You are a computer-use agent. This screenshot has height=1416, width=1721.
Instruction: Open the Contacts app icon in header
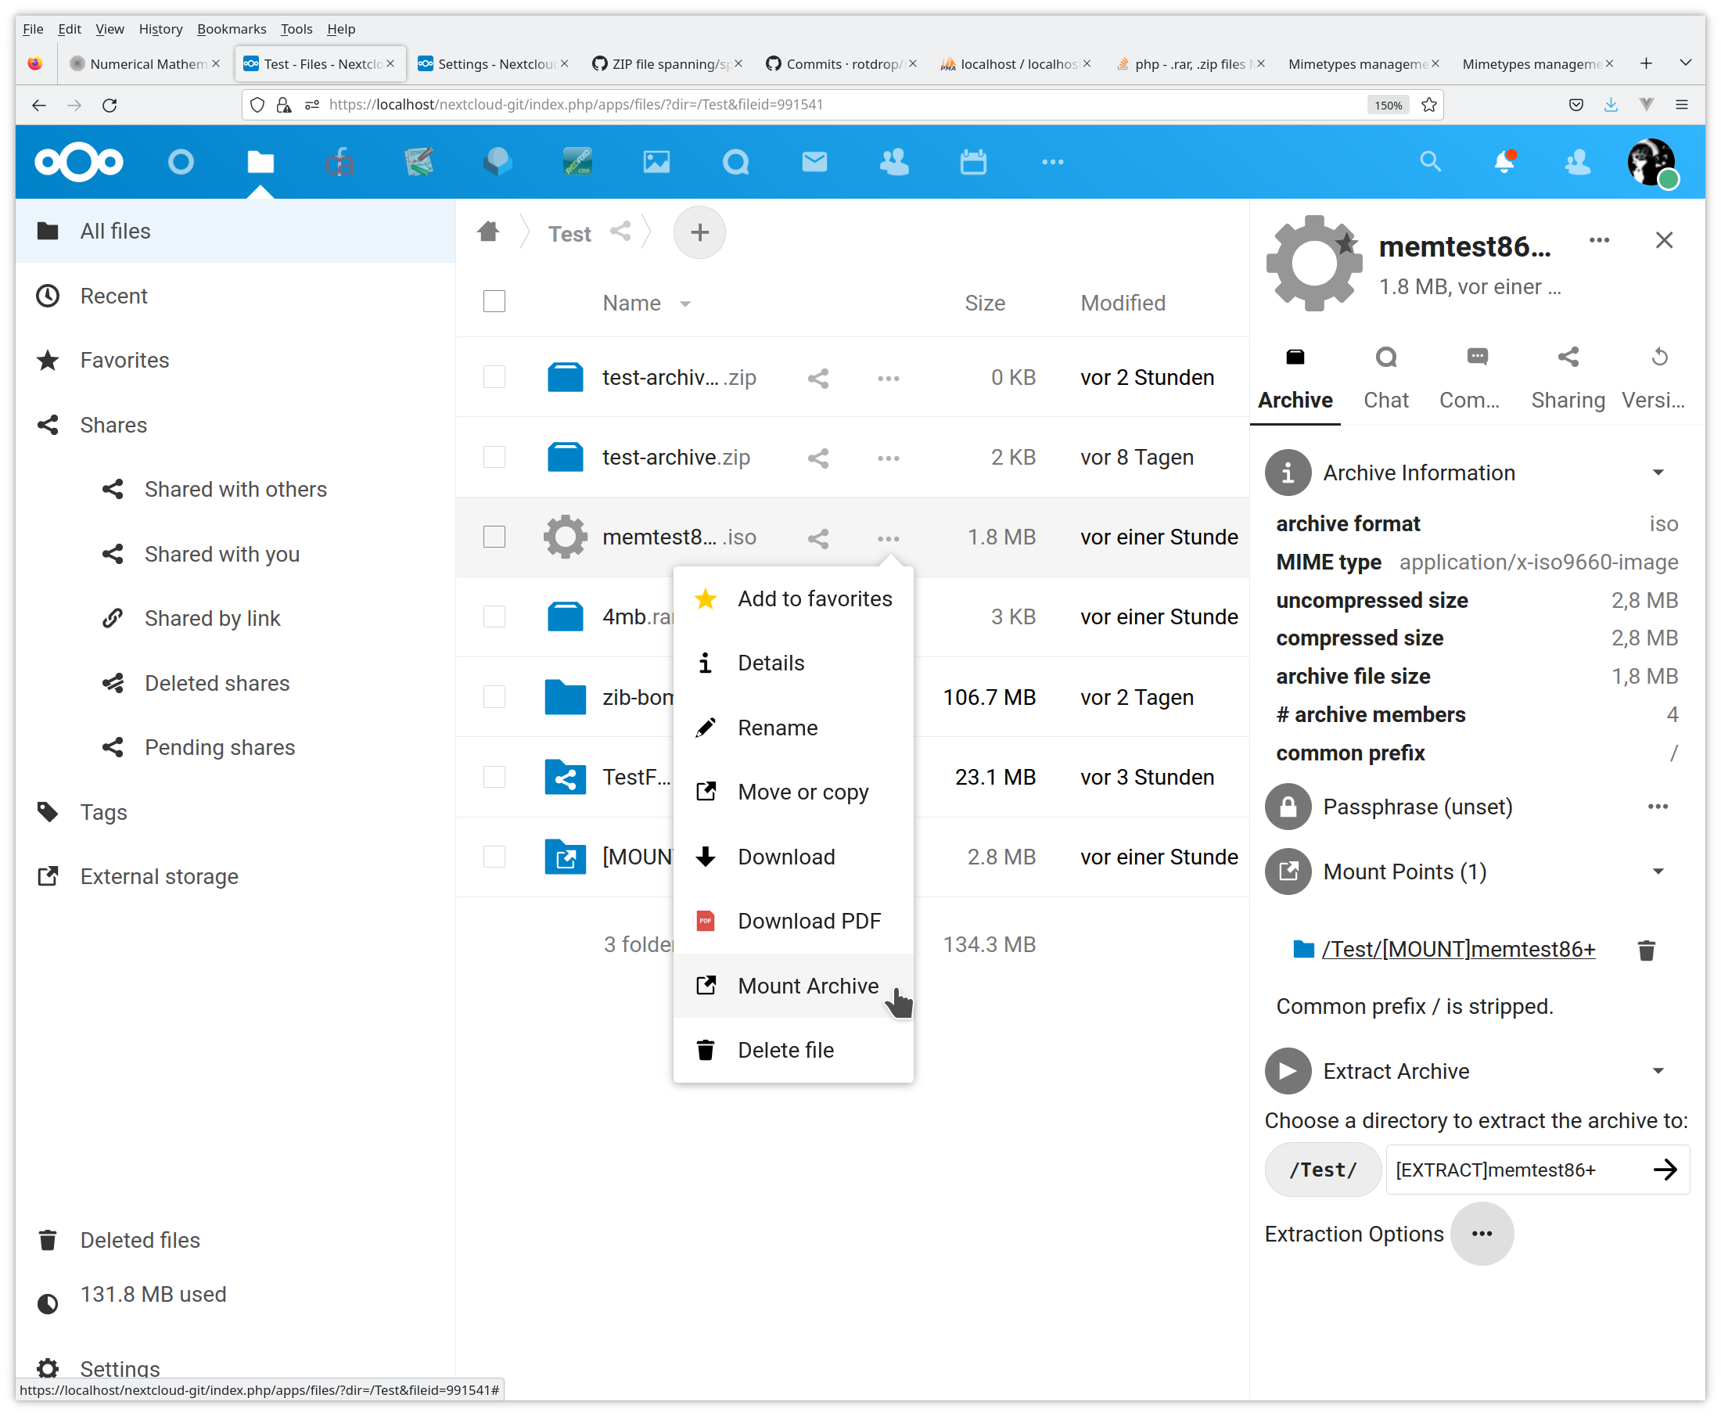pos(894,161)
